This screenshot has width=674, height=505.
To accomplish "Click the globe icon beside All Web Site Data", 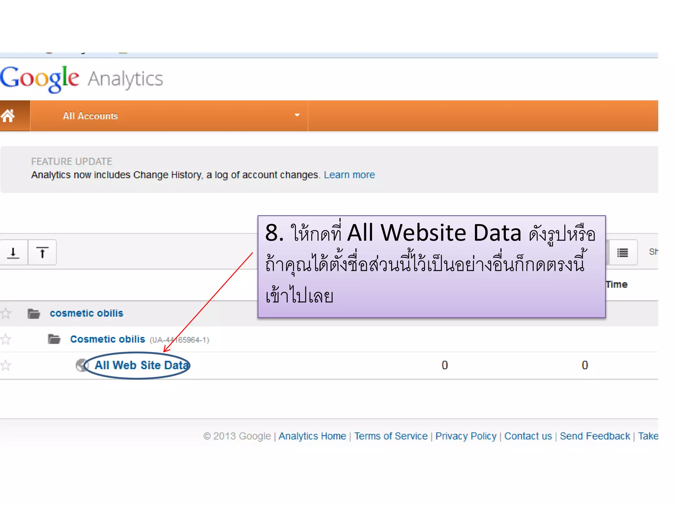I will pos(82,365).
